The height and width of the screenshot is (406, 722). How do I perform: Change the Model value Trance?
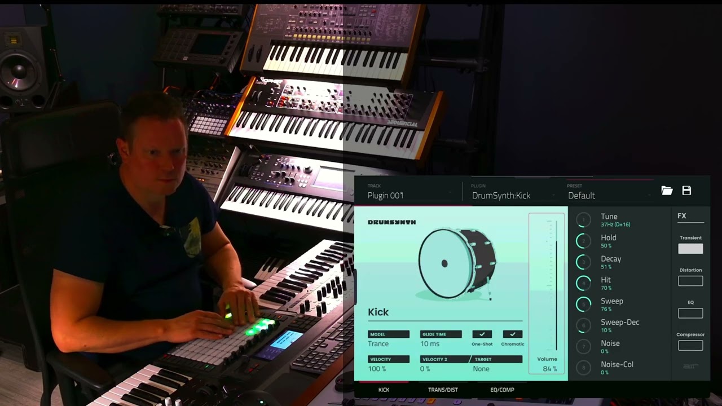pyautogui.click(x=378, y=344)
